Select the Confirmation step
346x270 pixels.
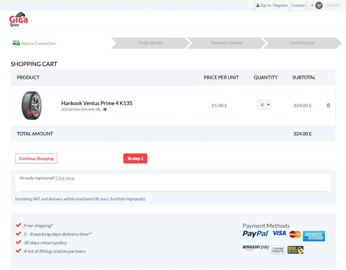[302, 43]
